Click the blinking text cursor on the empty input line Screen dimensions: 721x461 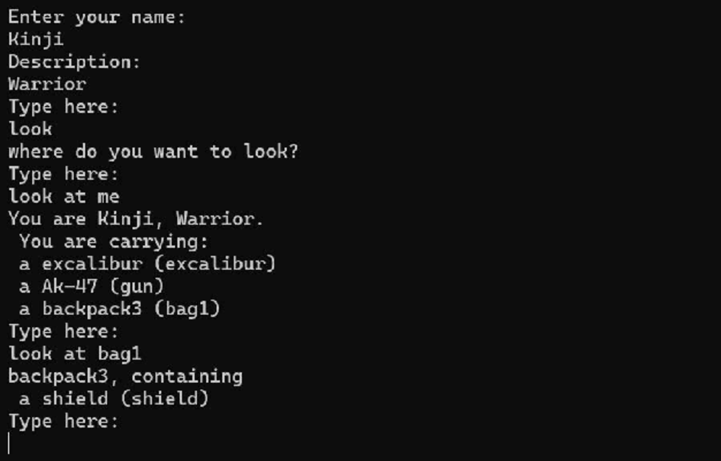[10, 443]
